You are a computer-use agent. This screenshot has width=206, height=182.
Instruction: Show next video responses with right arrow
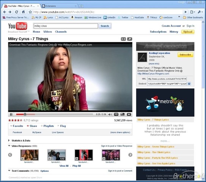(130, 155)
